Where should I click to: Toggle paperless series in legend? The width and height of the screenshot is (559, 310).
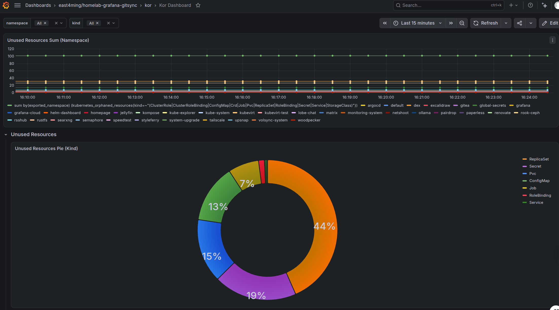pos(475,113)
